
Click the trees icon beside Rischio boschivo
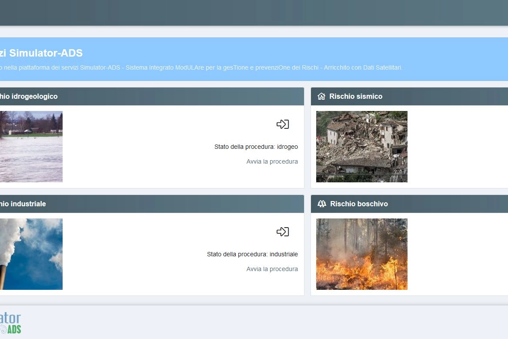[322, 204]
